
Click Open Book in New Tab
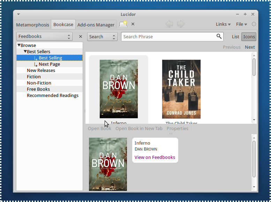pos(139,129)
